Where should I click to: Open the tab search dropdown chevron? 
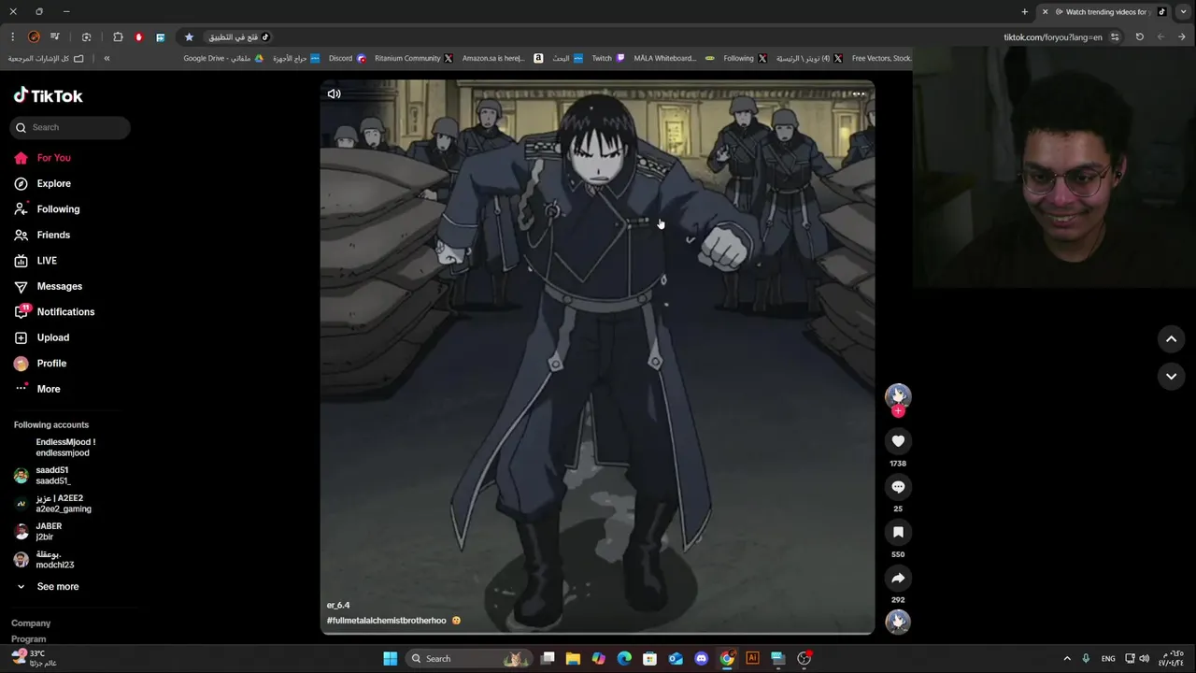coord(1183,12)
